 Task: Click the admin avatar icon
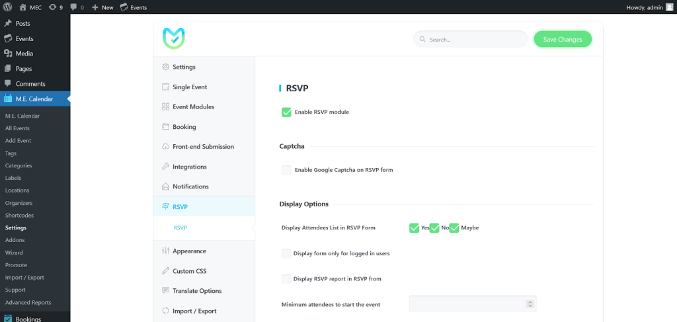(669, 7)
